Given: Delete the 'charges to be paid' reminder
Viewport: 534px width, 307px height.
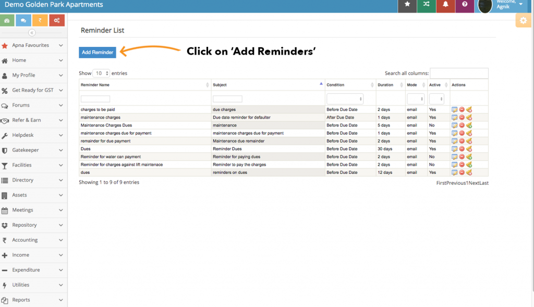Looking at the screenshot, I should pyautogui.click(x=462, y=109).
